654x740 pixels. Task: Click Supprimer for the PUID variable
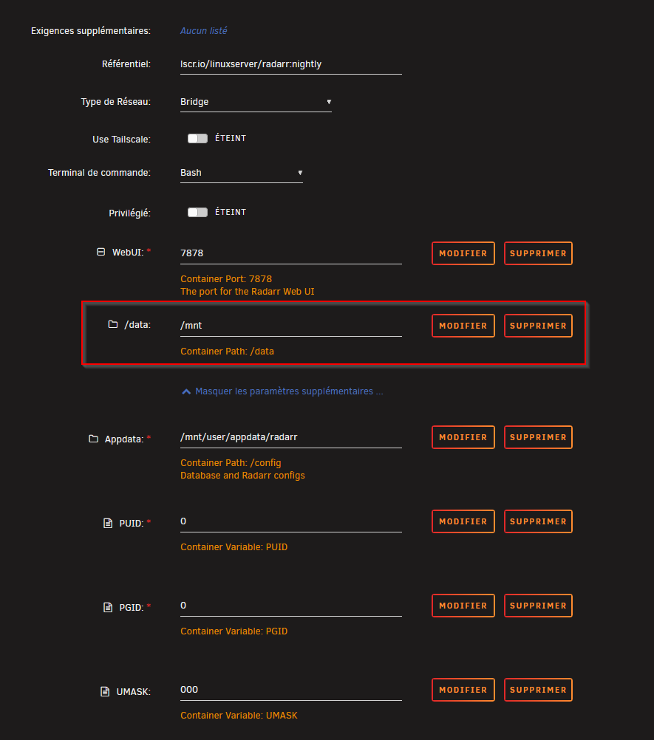(x=538, y=521)
